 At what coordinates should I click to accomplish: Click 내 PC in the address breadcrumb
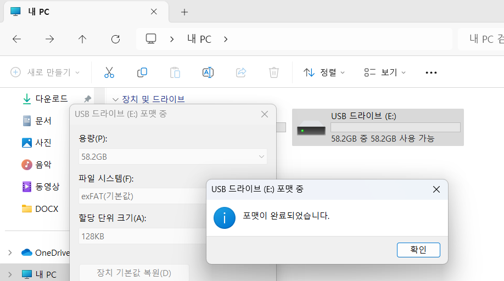[x=199, y=39]
